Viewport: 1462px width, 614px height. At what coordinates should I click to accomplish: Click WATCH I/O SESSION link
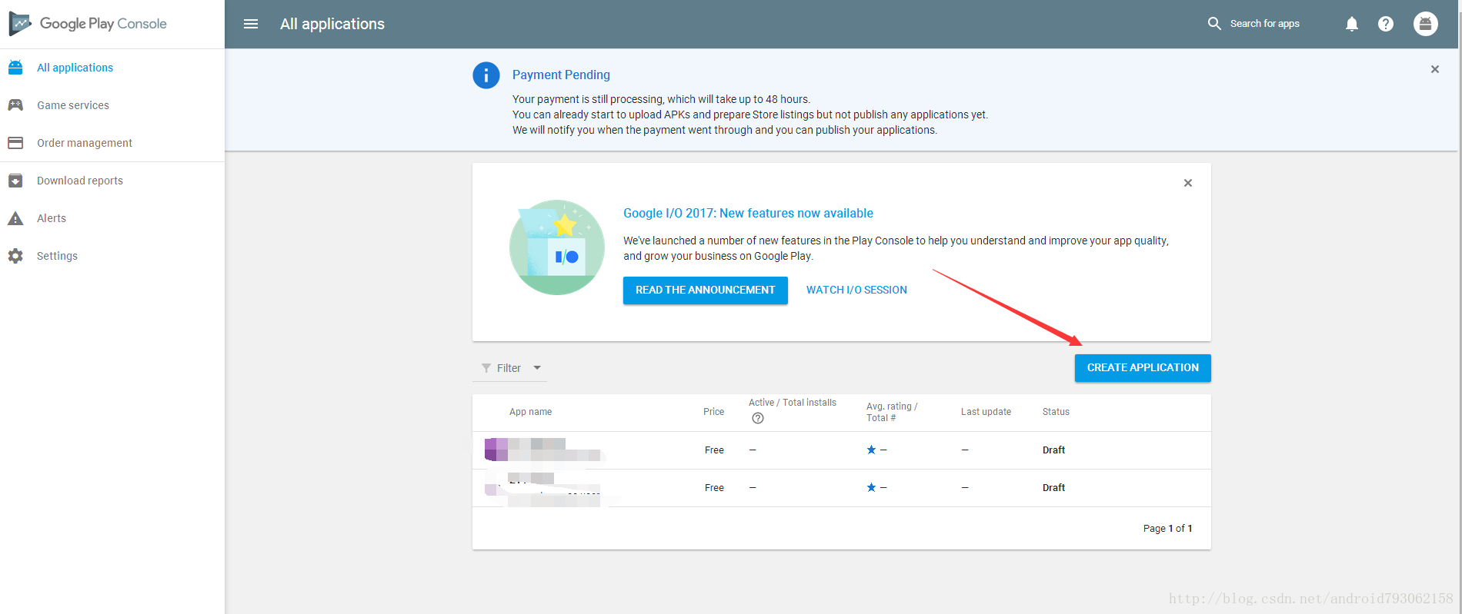856,290
